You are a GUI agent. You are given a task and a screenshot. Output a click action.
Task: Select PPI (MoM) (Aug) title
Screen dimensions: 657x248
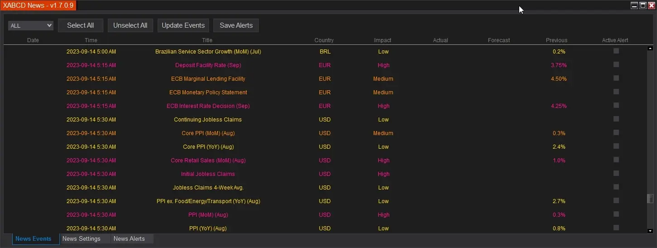[x=208, y=215]
